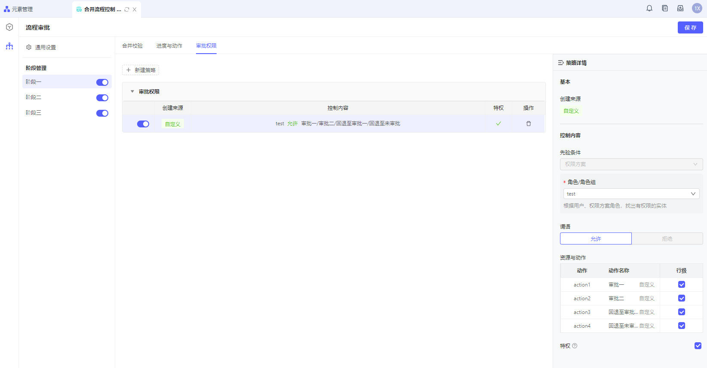This screenshot has height=368, width=707.
Task: Click the 新建策略 button
Action: 141,70
